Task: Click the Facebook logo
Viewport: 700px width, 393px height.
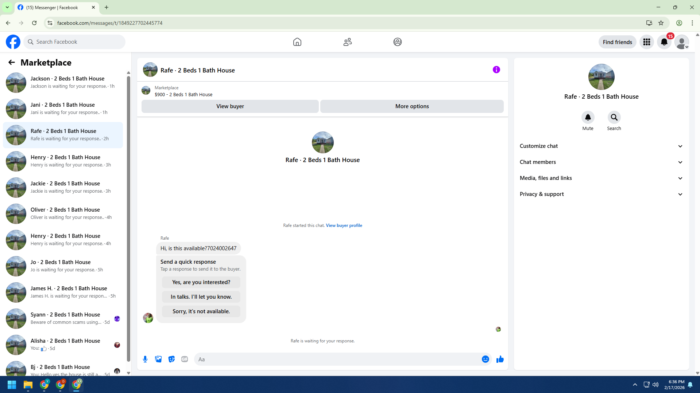Action: tap(13, 42)
